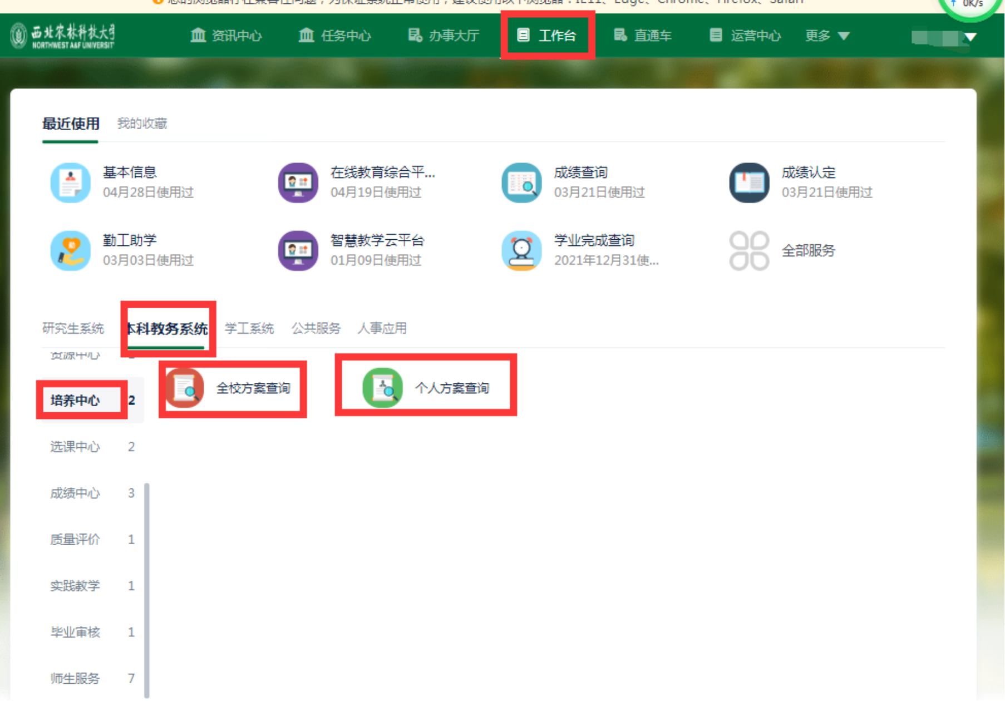Launch the 个人方案查询 app icon
Screen dimensions: 1005x701
pyautogui.click(x=382, y=388)
